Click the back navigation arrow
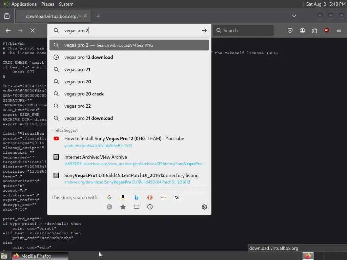This screenshot has height=260, width=347. click(8, 30)
